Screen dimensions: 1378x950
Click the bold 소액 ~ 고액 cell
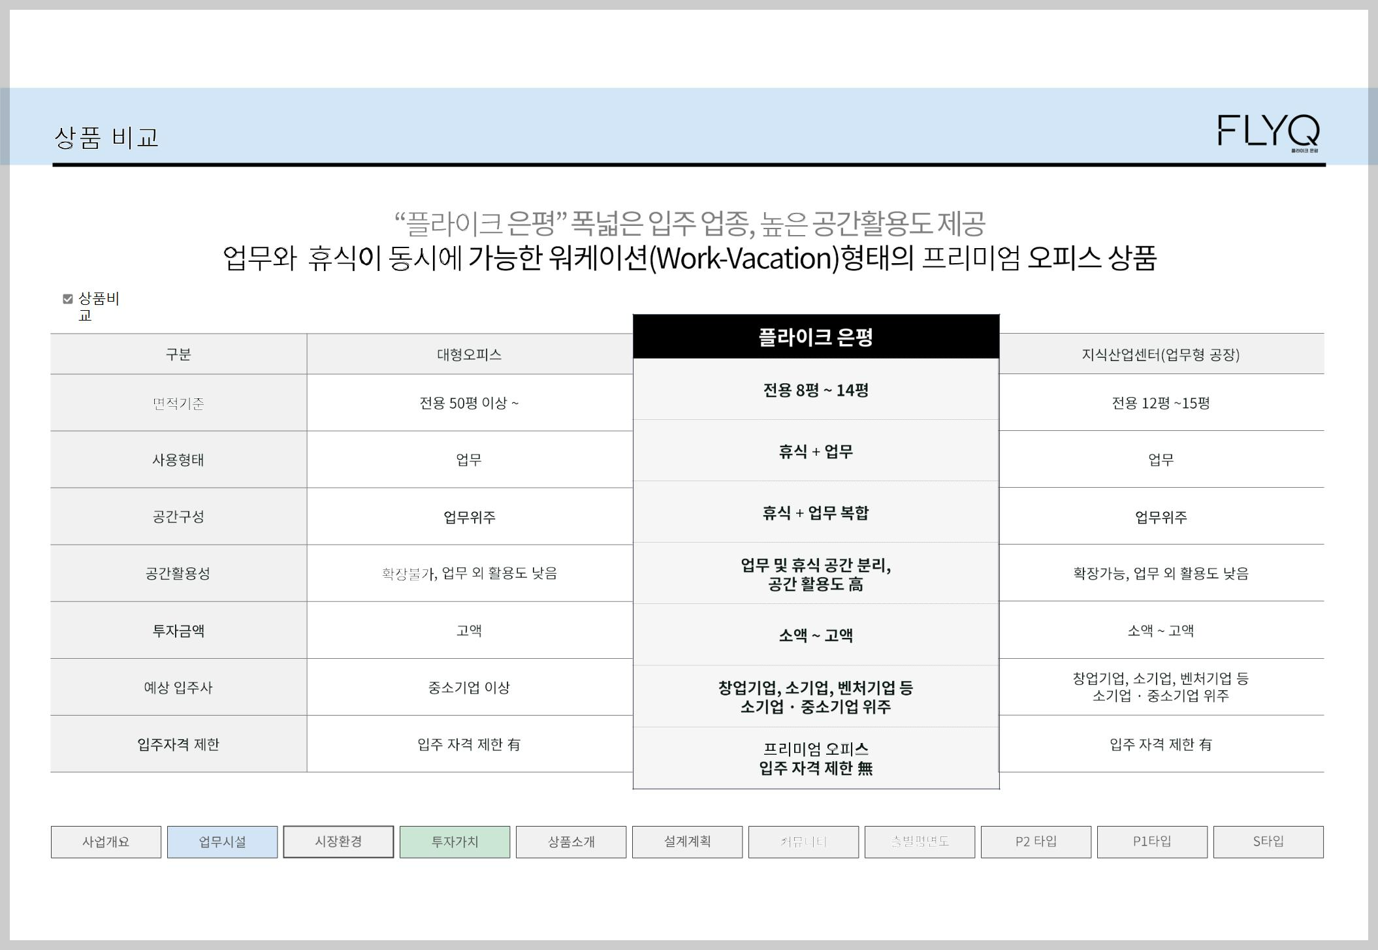pos(816,635)
